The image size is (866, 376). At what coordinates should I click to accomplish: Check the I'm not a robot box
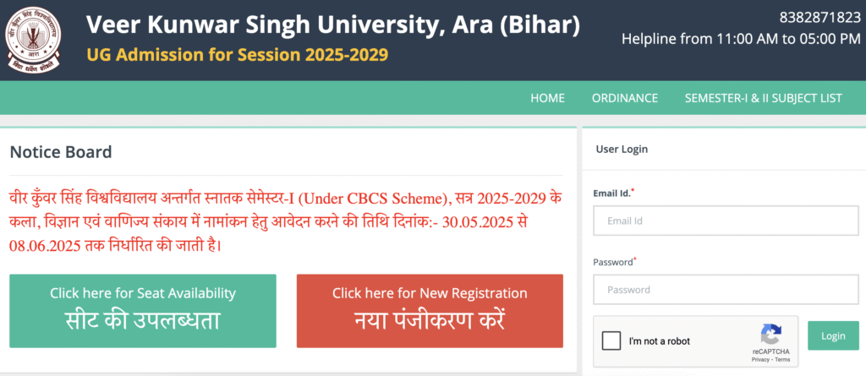[x=611, y=341]
